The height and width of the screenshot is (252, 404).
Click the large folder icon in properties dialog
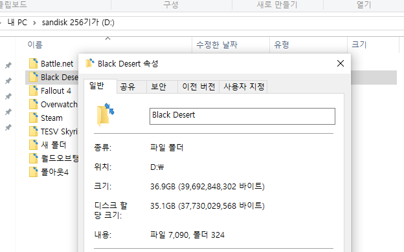point(105,114)
